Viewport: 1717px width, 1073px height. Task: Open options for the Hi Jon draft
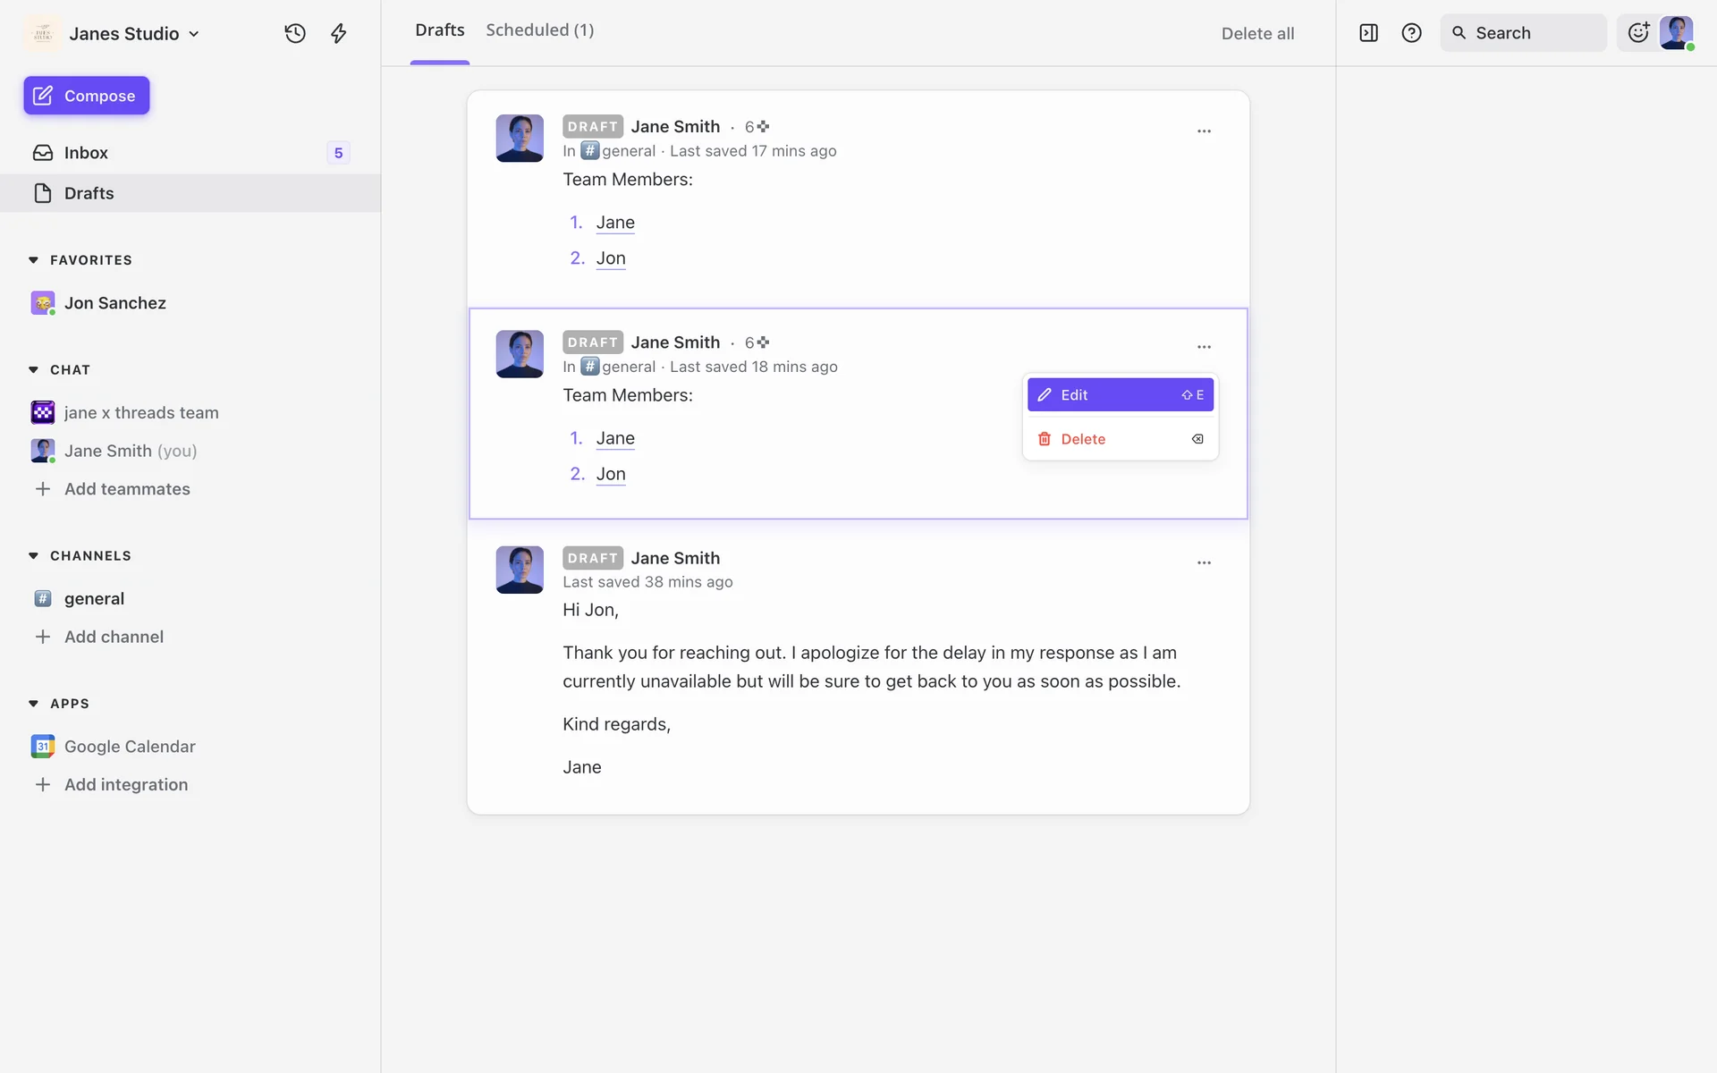click(1204, 563)
